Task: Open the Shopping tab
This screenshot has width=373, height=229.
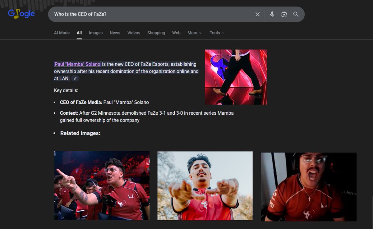Action: (156, 33)
